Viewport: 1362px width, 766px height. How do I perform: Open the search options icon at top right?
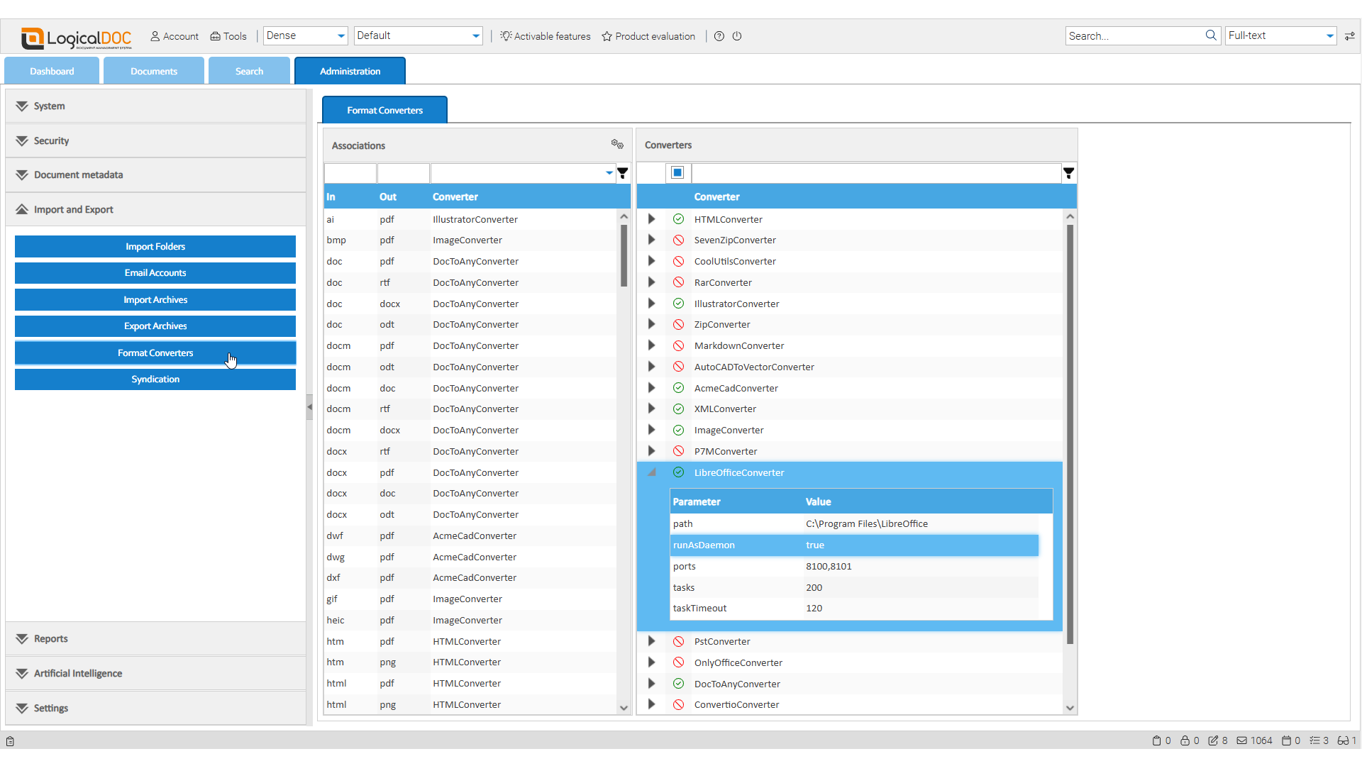click(x=1349, y=36)
